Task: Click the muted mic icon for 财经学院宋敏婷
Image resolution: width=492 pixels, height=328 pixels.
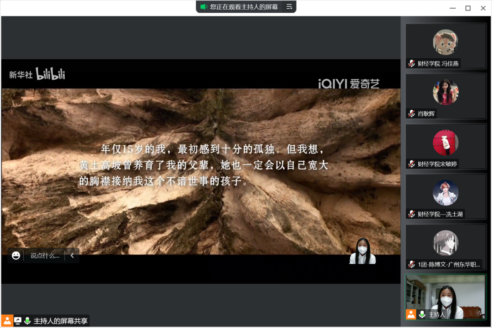Action: (x=412, y=164)
